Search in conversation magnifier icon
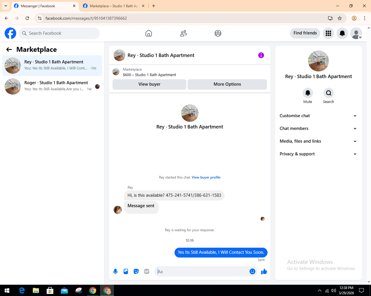The width and height of the screenshot is (371, 296). point(329,93)
